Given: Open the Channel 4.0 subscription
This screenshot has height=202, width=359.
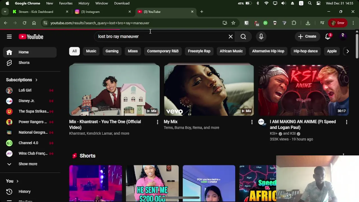Looking at the screenshot, I should point(30,143).
